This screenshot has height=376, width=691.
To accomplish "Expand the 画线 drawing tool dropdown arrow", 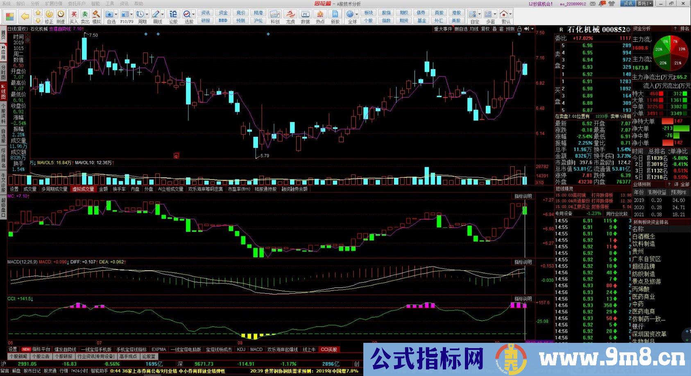I will click(163, 14).
